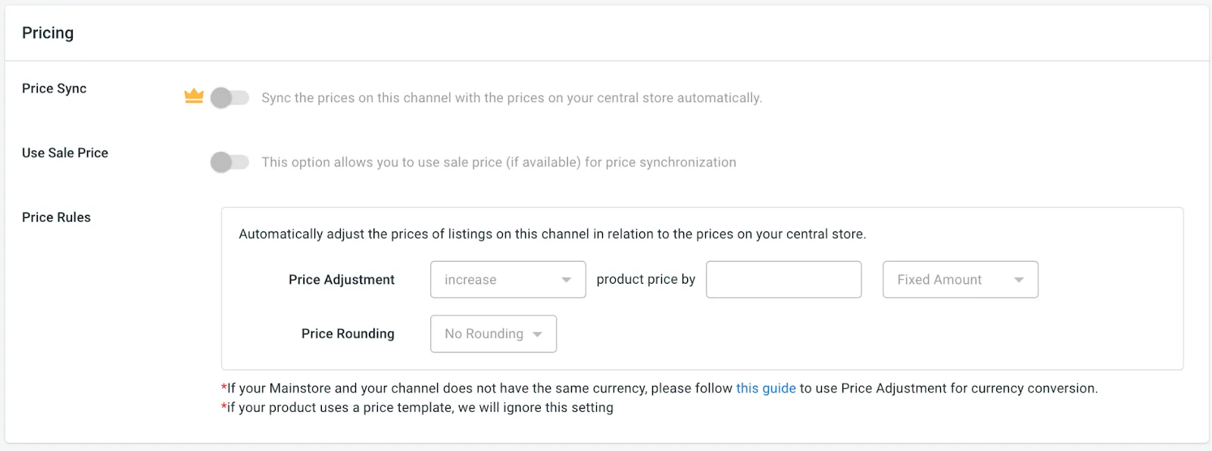Click the arrow icon beside No Rounding

tap(537, 334)
